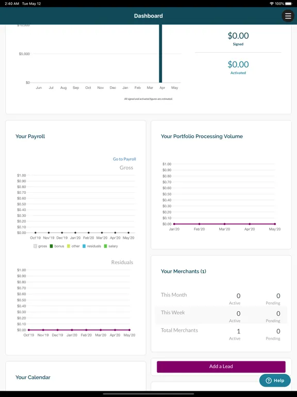Click the Add a Lead button
The width and height of the screenshot is (297, 397).
tap(221, 367)
